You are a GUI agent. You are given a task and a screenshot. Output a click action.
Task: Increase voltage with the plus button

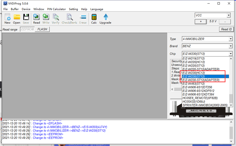coord(201,22)
